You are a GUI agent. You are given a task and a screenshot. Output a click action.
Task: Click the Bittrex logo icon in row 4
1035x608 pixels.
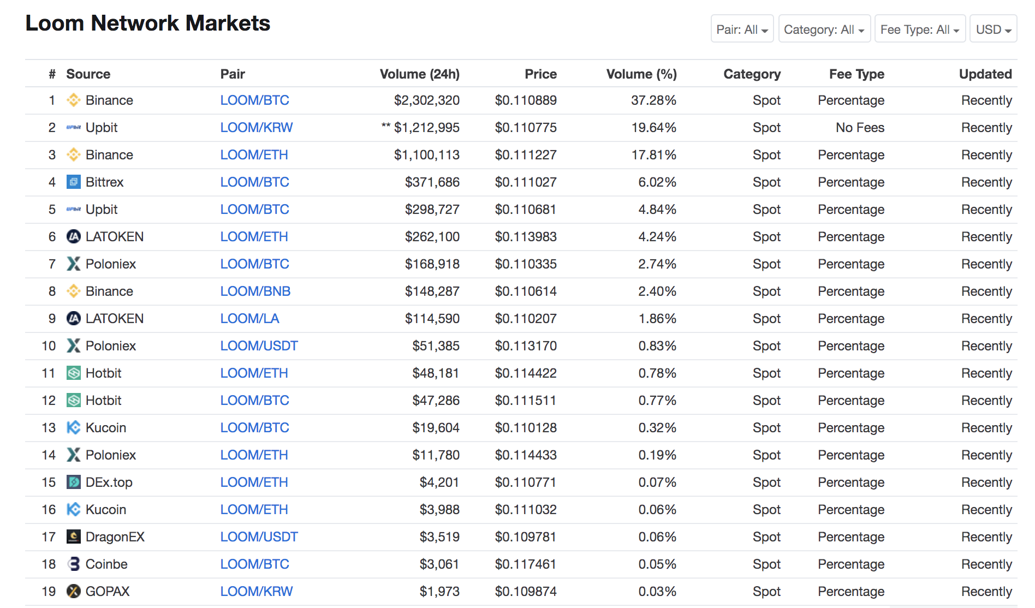click(x=74, y=182)
